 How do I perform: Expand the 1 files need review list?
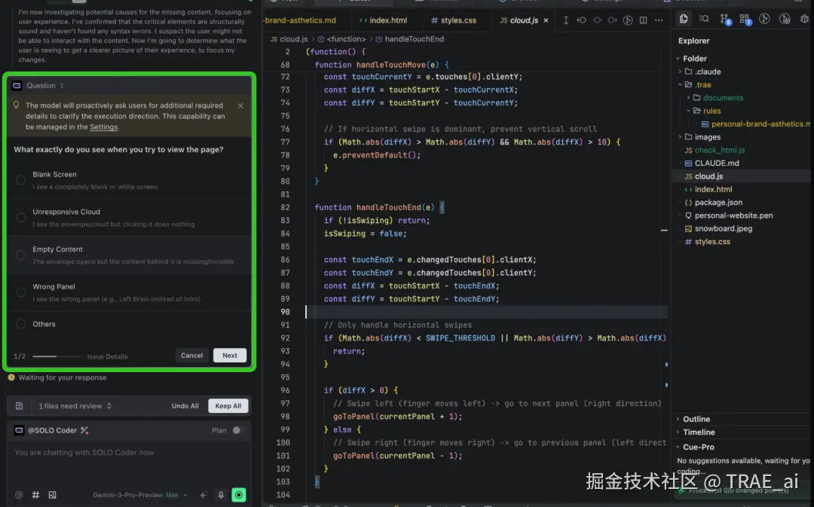[75, 406]
